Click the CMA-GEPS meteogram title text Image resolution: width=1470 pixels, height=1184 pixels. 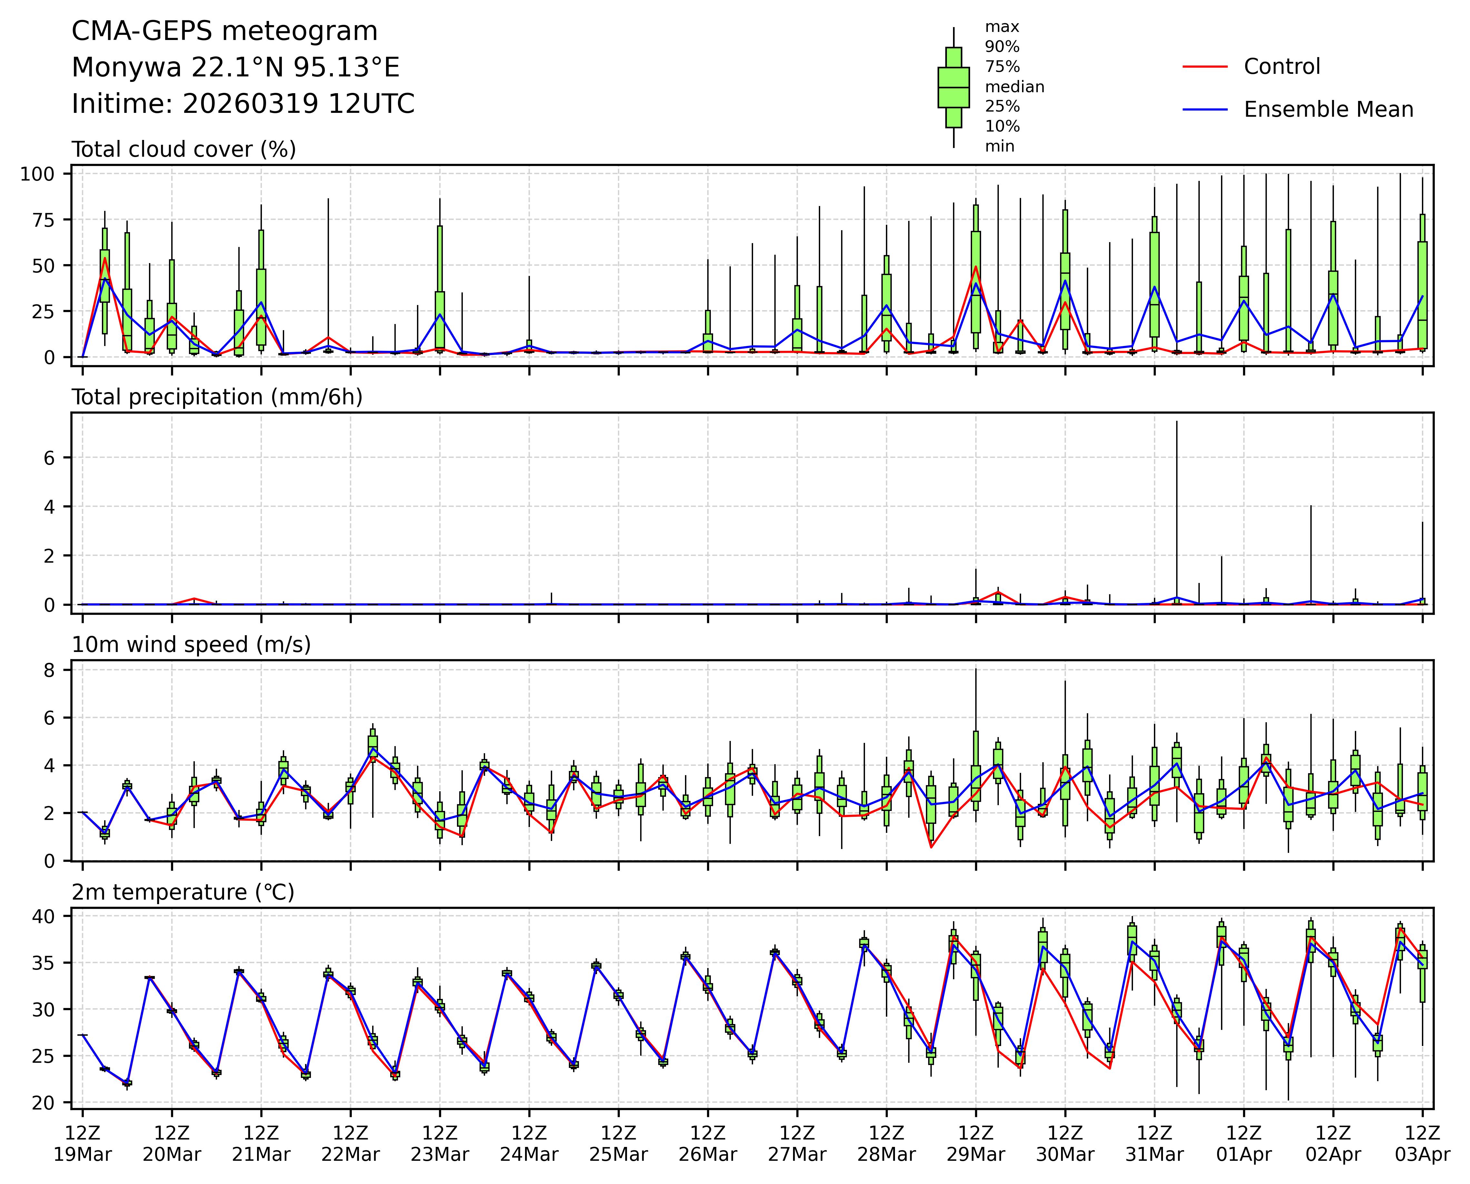224,31
